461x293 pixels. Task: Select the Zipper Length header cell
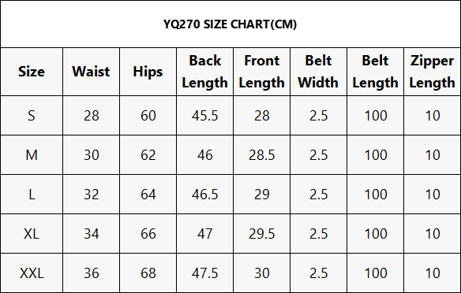433,72
